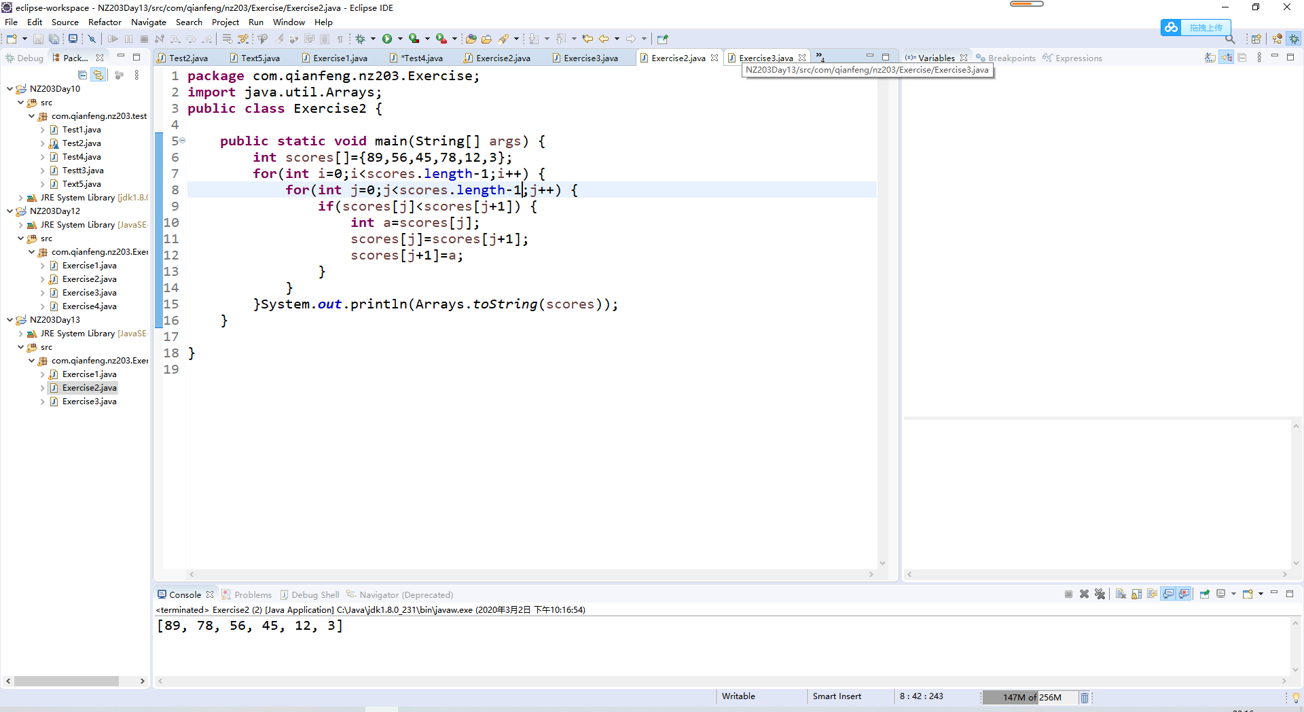Click the Package Explorer horizontal scrollbar
This screenshot has height=712, width=1304.
point(67,681)
